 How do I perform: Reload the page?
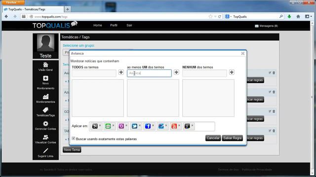[220, 17]
